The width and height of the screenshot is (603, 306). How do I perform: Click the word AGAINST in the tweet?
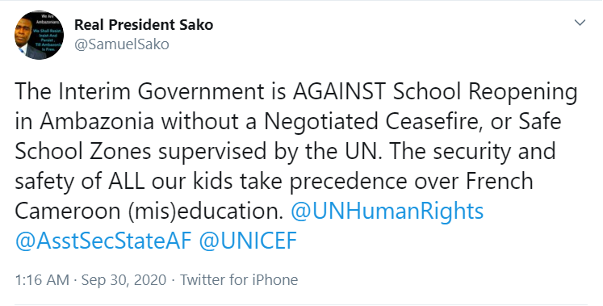point(340,91)
